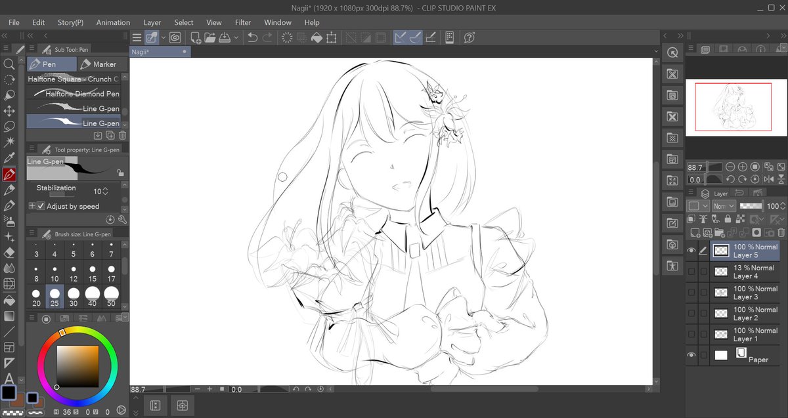Select the red highlighted Pen tool
Viewport: 788px width, 418px height.
[x=9, y=175]
